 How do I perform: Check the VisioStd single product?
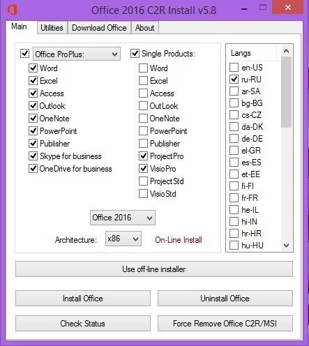tap(143, 193)
